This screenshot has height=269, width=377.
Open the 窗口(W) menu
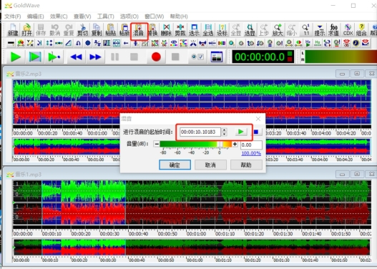coord(154,16)
